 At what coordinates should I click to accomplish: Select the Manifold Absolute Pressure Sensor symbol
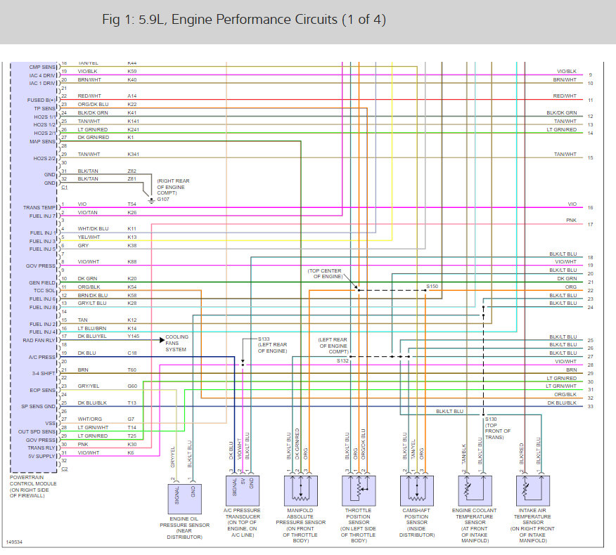tap(300, 490)
